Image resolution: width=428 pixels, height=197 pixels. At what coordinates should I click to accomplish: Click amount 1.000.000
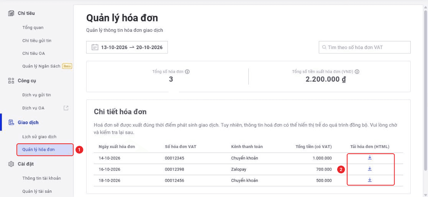pyautogui.click(x=322, y=158)
